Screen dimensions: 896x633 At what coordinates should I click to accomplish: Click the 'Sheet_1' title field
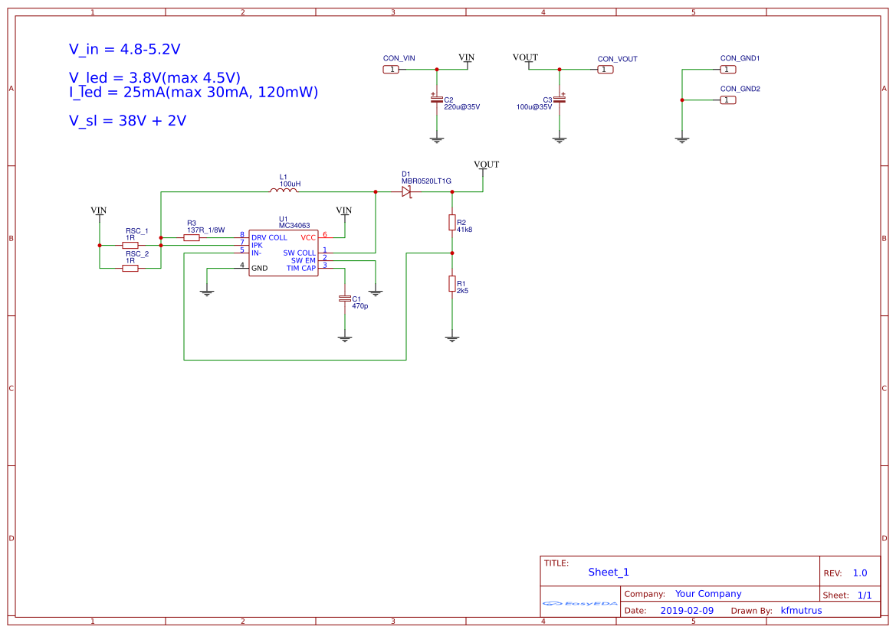coord(609,572)
